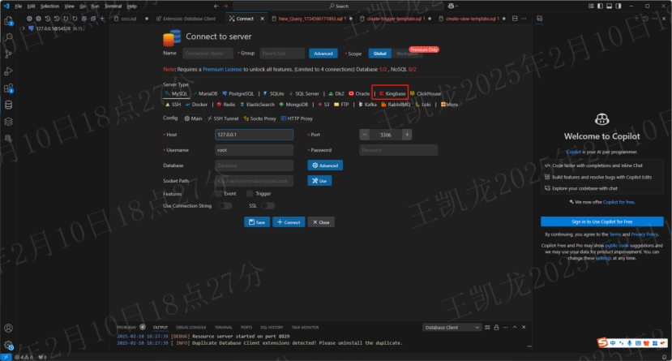Show Copilot chat history icon
672x361 pixels.
(645, 19)
